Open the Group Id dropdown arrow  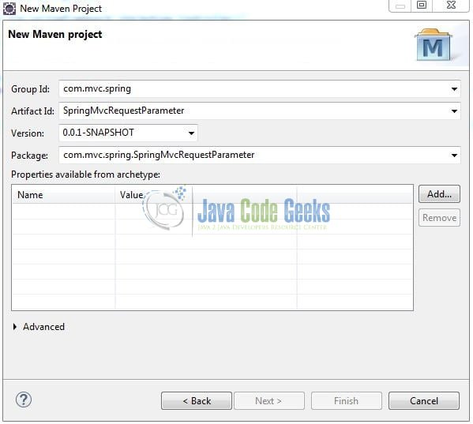[454, 89]
